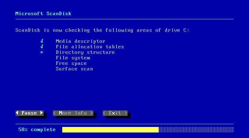The image size is (249, 138).
Task: Click the checkmark beside File allocation tables
Action: click(x=42, y=47)
